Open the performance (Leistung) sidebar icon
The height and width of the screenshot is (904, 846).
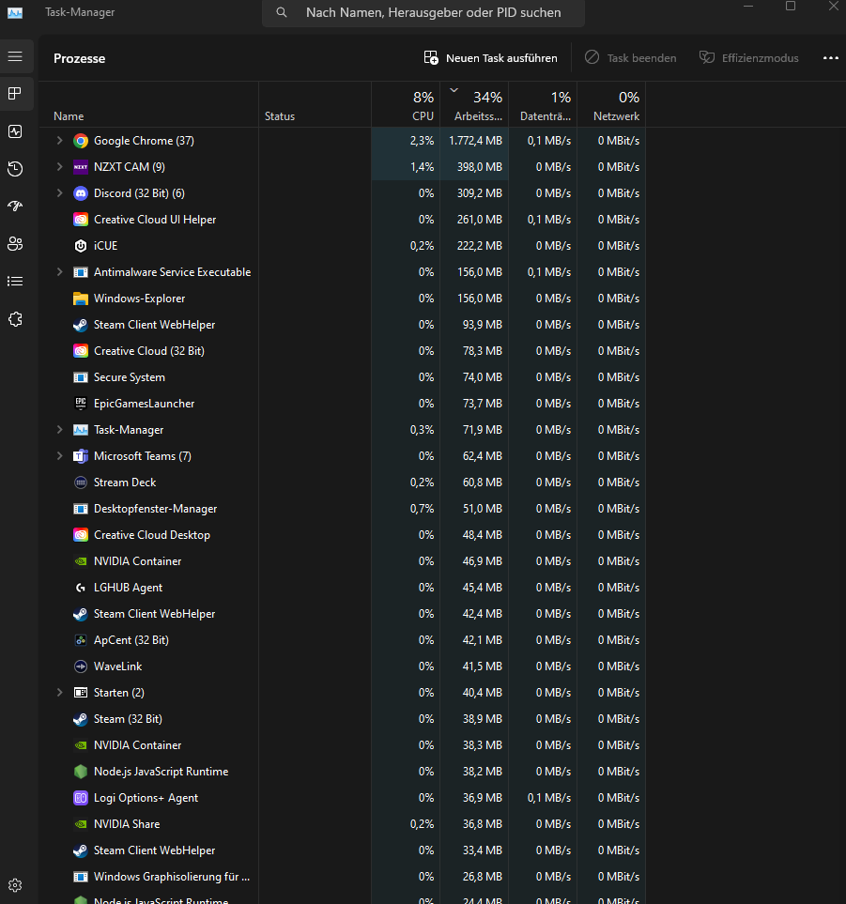click(15, 131)
